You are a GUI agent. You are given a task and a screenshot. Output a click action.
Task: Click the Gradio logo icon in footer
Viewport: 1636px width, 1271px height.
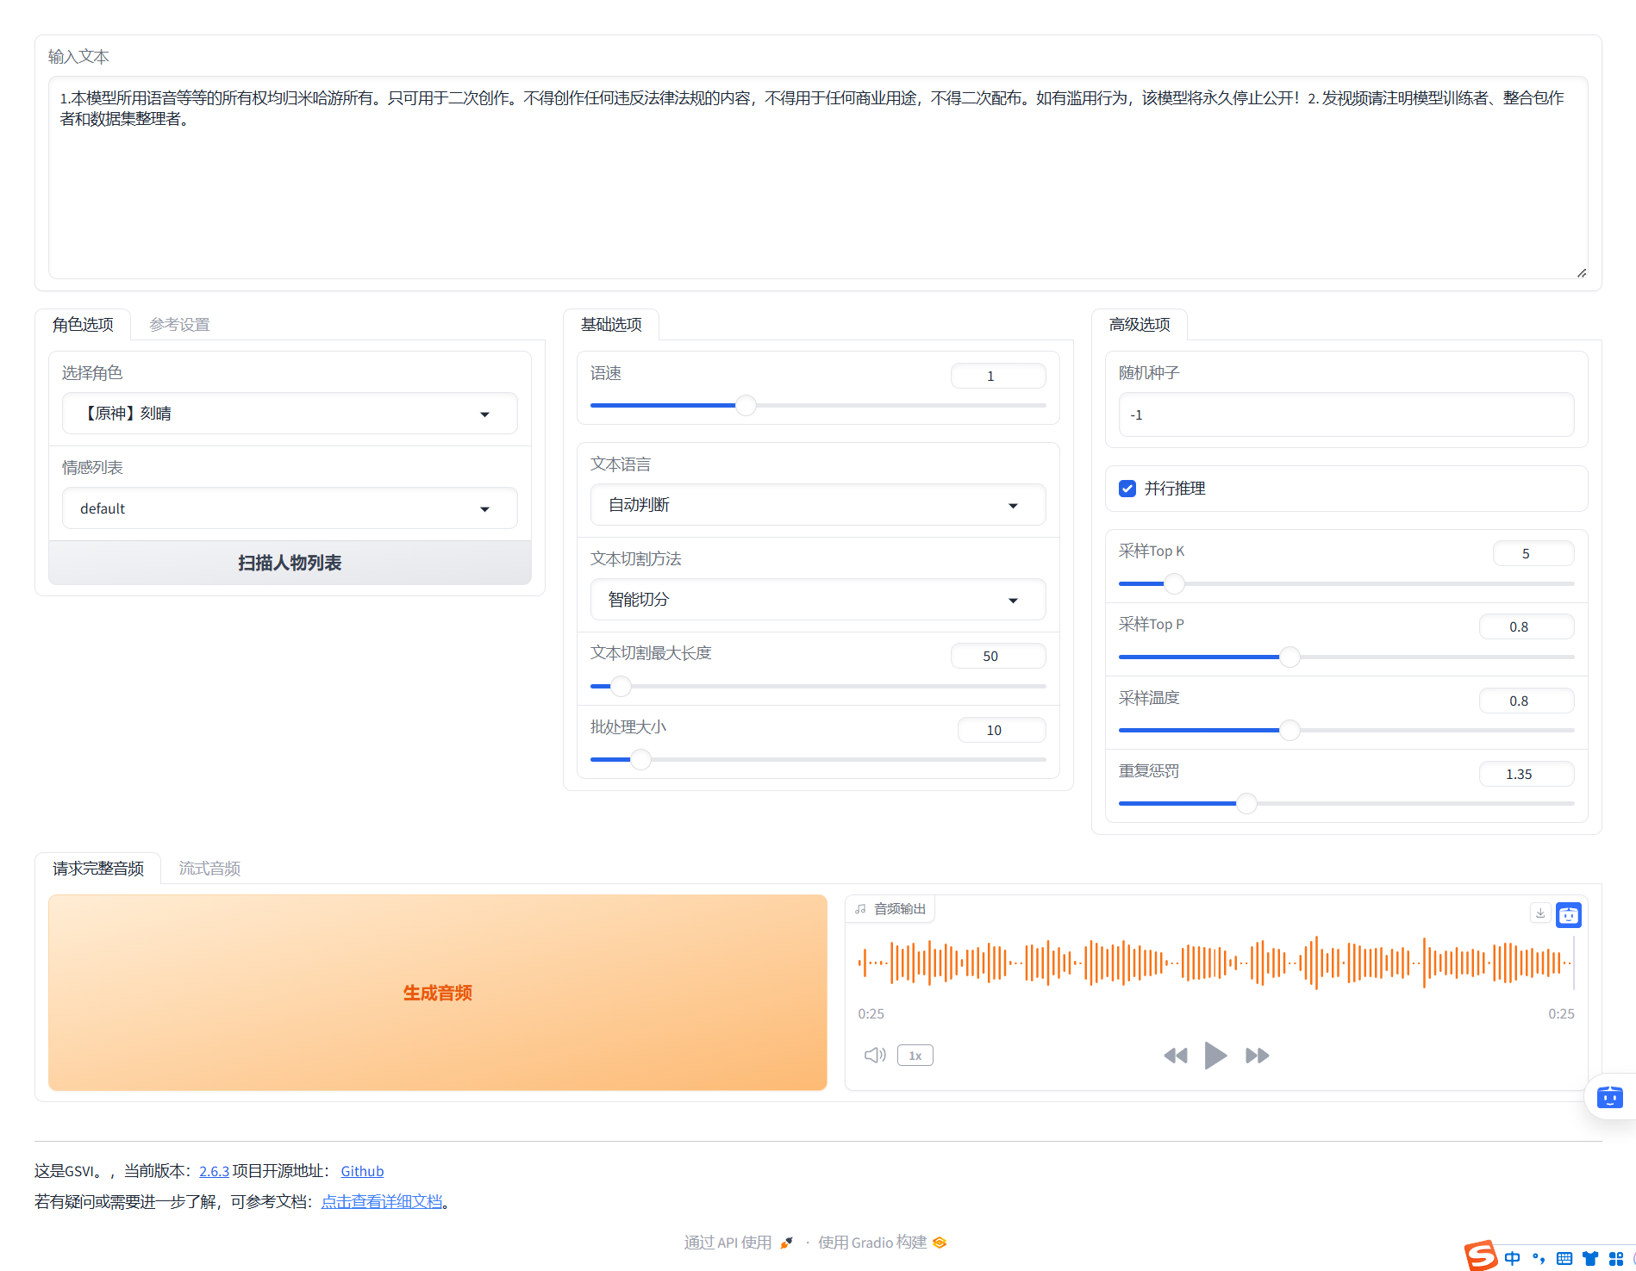pos(940,1243)
